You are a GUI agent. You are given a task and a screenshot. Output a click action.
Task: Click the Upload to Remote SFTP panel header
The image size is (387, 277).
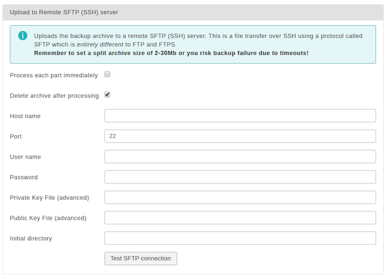pos(193,12)
